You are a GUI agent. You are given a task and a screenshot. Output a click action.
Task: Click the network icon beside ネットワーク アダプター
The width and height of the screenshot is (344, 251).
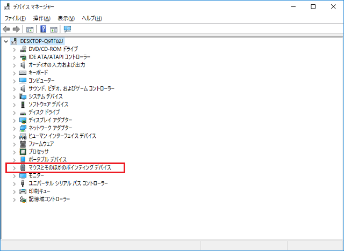click(23, 128)
